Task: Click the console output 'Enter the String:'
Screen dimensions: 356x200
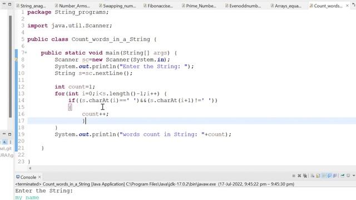Action: pyautogui.click(x=44, y=191)
